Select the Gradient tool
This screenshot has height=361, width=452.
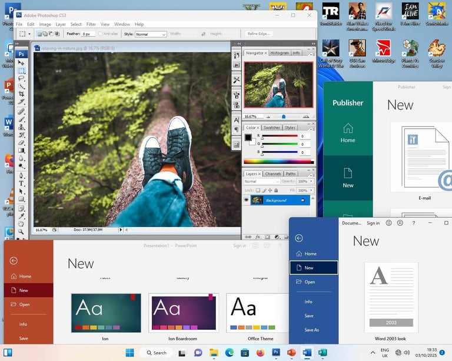click(21, 151)
